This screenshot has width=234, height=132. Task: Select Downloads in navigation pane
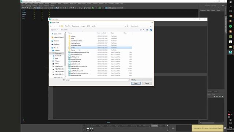coord(58,56)
